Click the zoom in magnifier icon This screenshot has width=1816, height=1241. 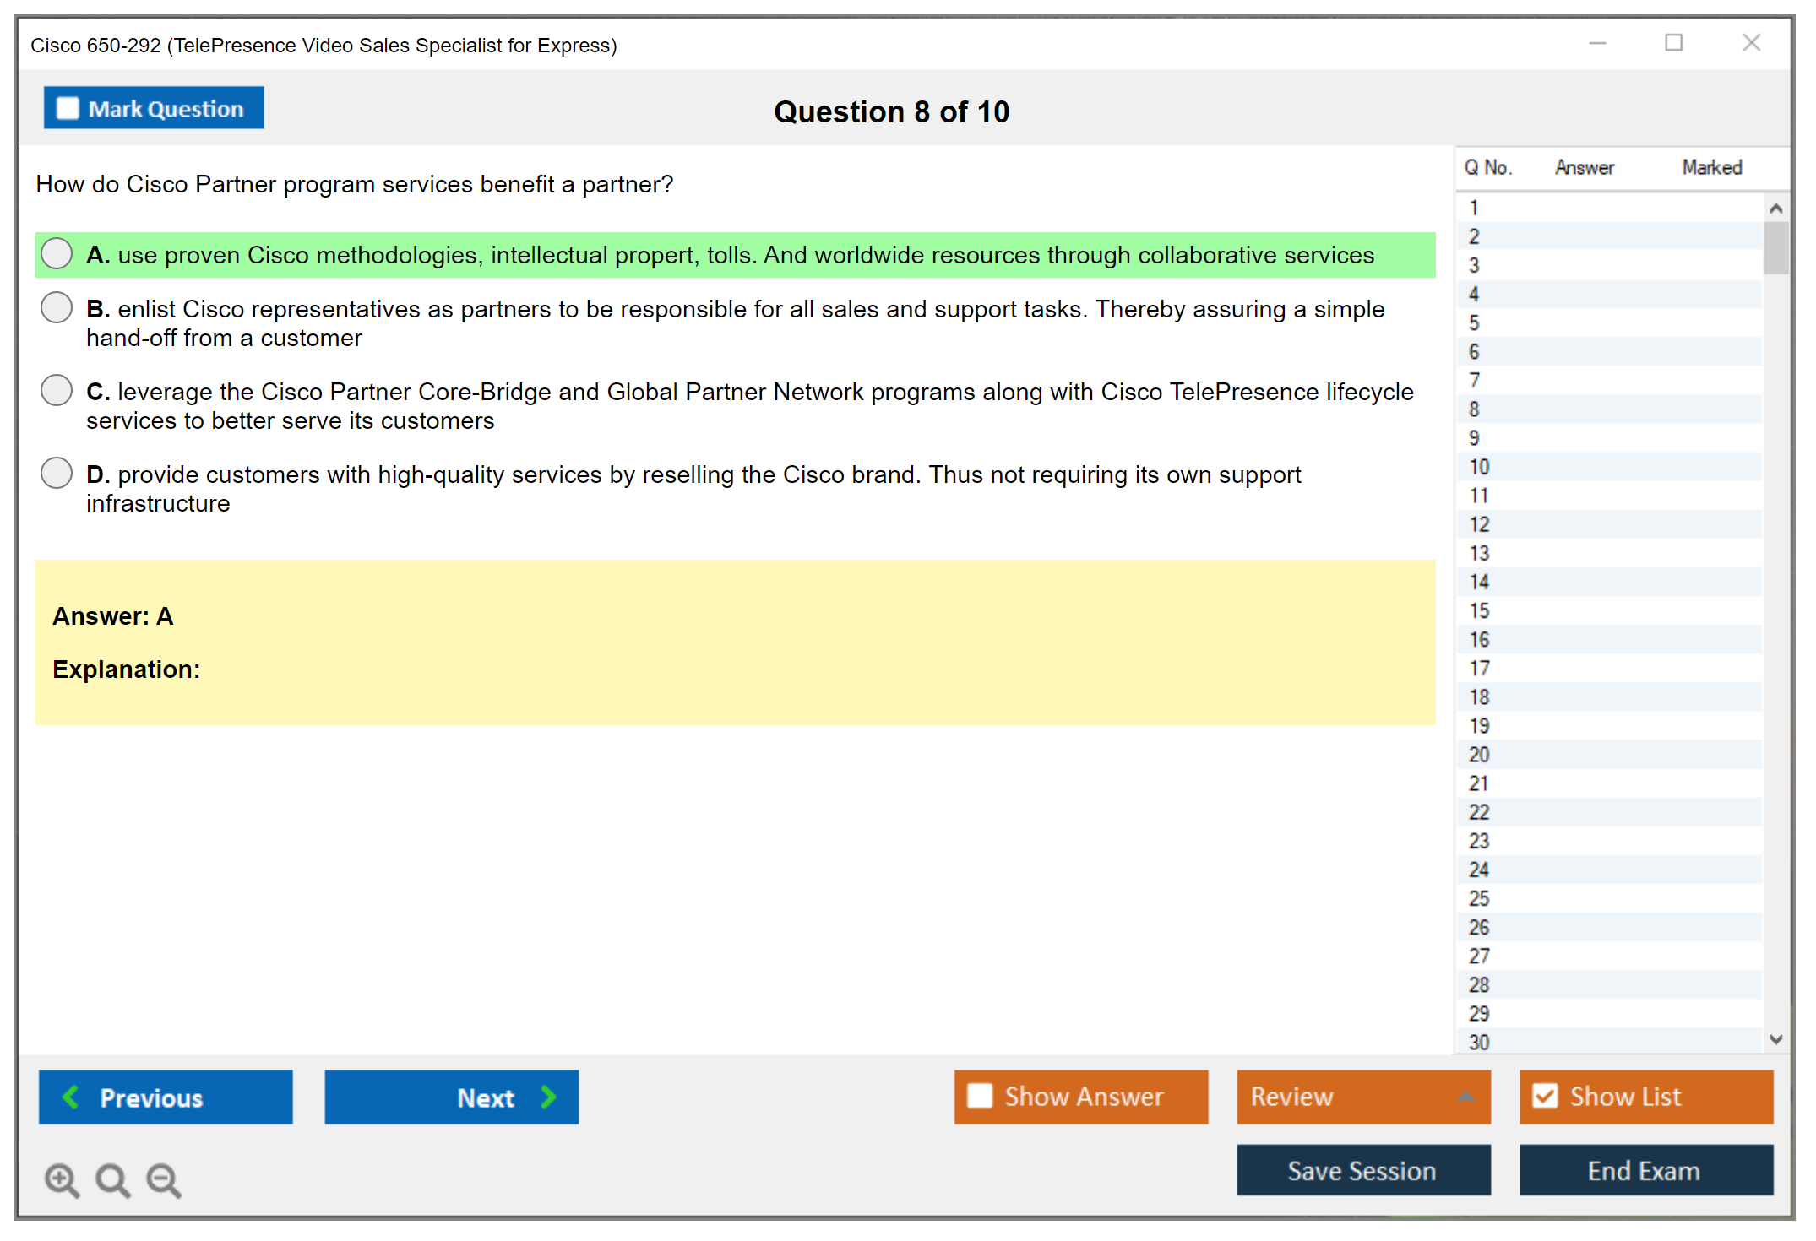point(61,1179)
